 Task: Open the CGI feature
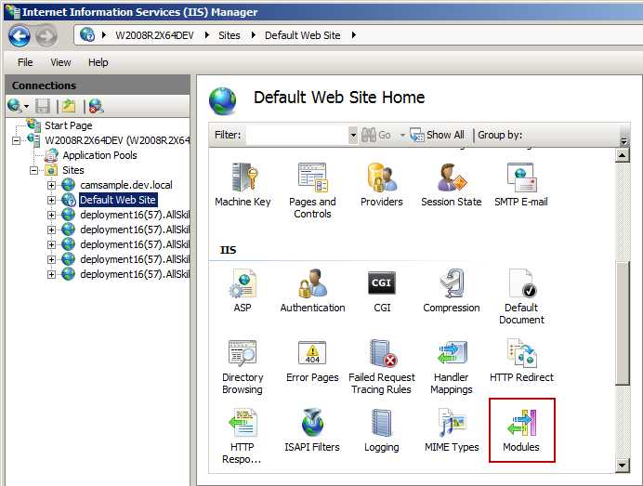pos(382,291)
